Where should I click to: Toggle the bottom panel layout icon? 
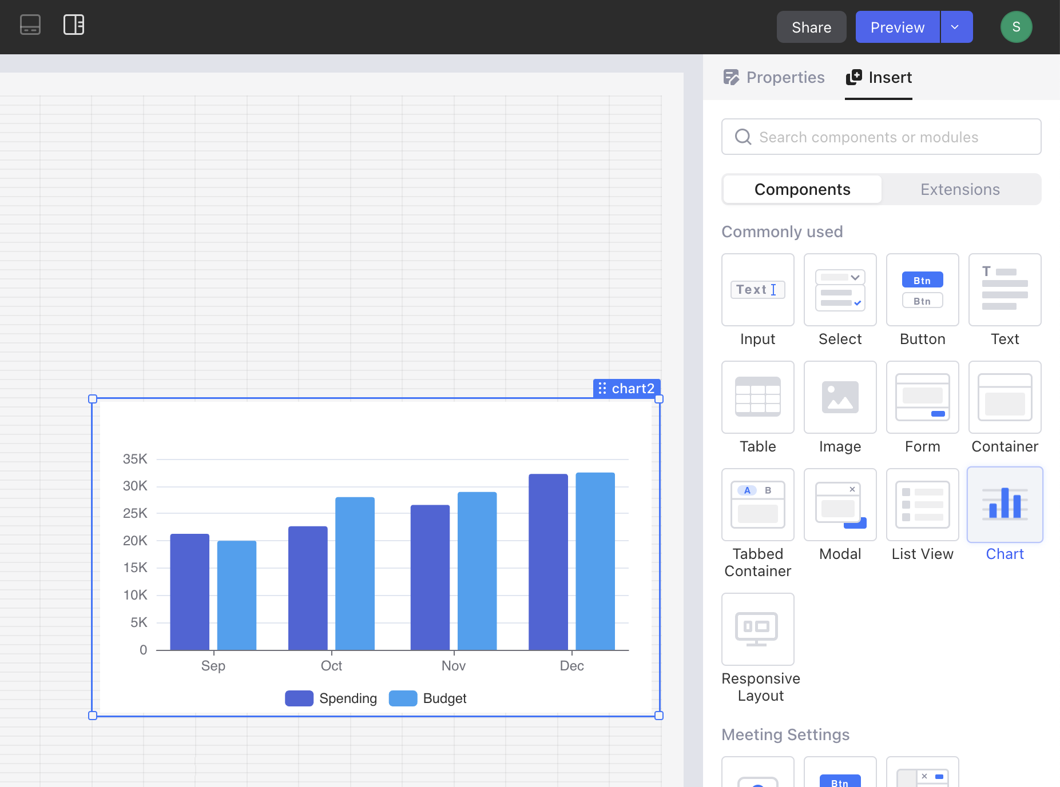[30, 25]
